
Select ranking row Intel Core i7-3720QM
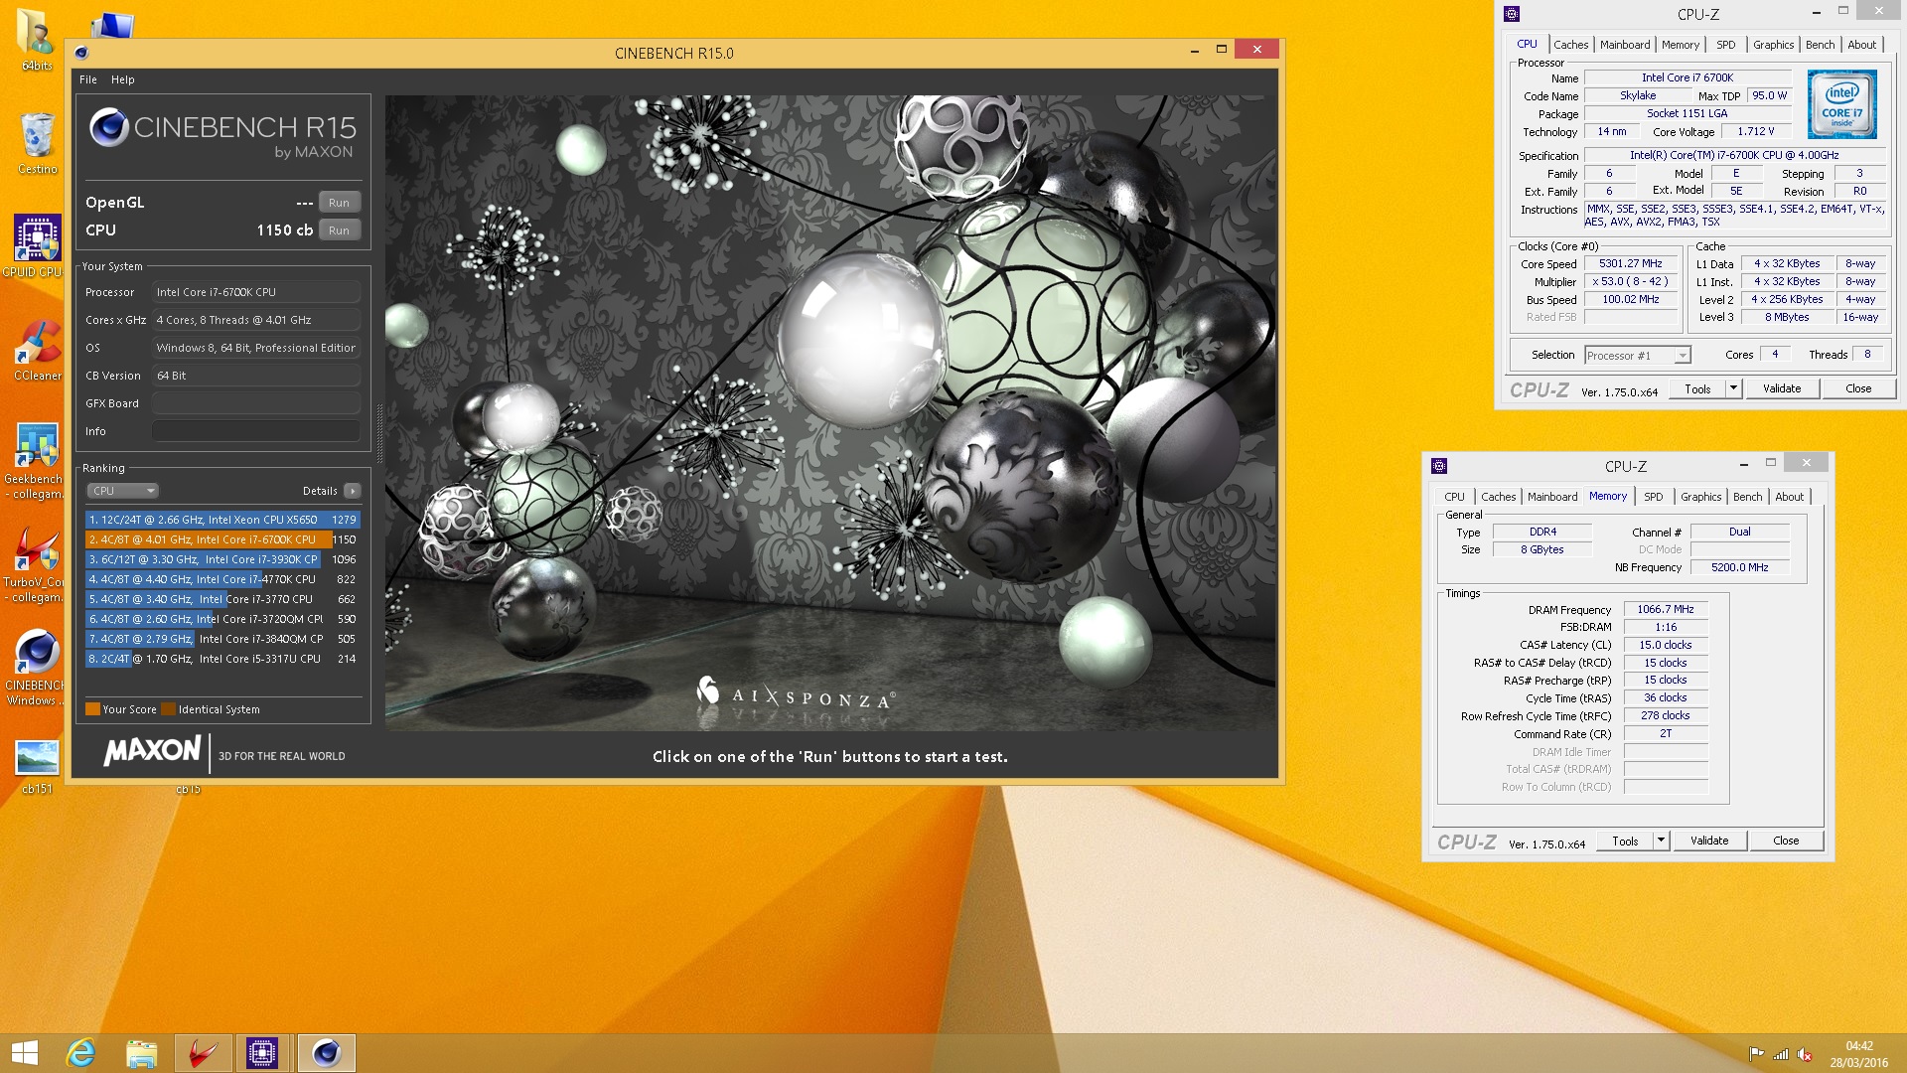pos(222,619)
